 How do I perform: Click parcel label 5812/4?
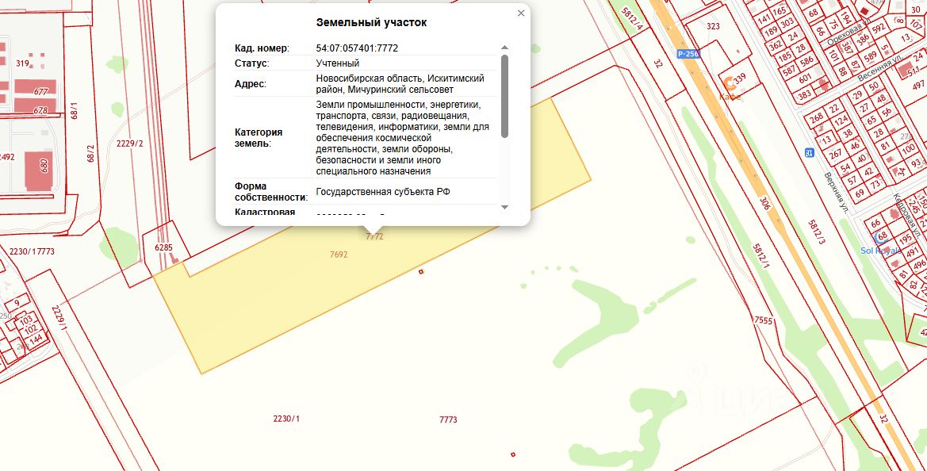coord(633,19)
